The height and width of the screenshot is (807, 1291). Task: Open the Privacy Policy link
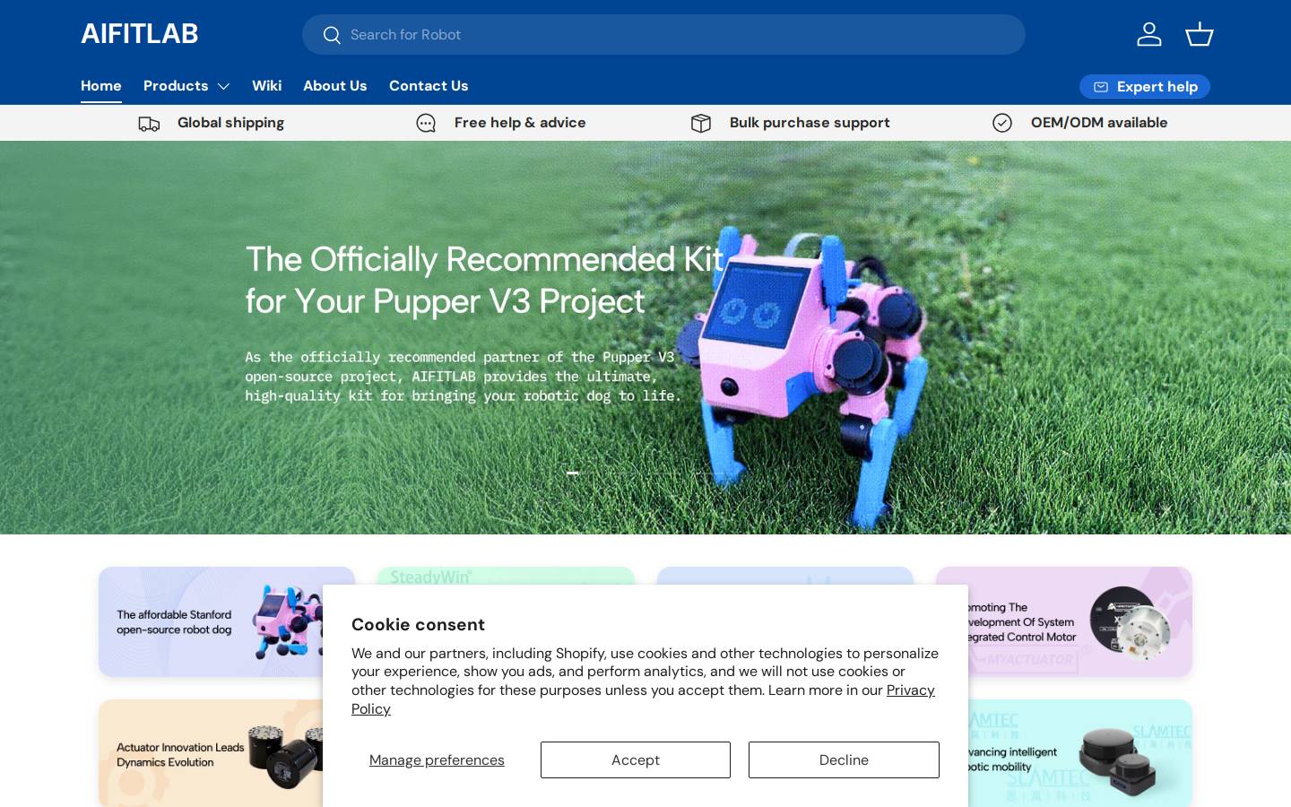click(910, 690)
